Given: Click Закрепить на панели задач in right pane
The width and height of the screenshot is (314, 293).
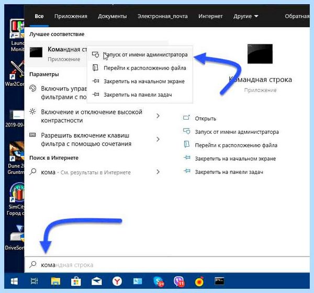Looking at the screenshot, I should pos(229,172).
